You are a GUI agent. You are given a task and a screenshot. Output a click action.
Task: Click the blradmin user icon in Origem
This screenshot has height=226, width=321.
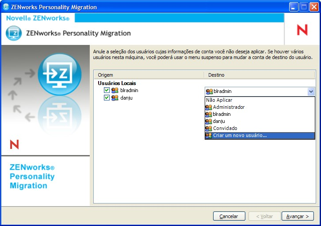tap(115, 90)
